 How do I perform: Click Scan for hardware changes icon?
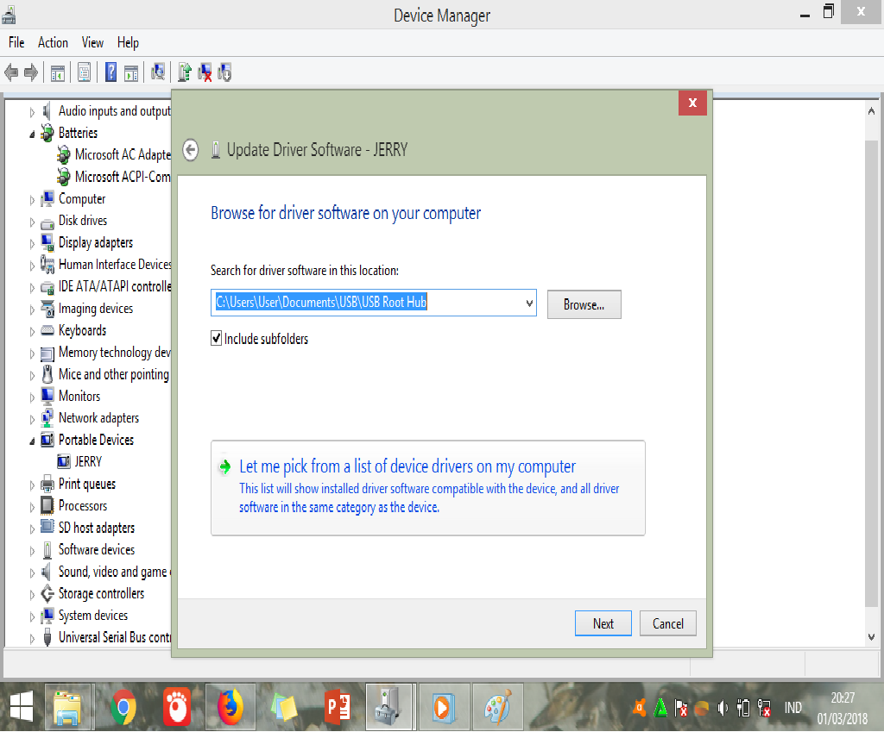point(158,72)
